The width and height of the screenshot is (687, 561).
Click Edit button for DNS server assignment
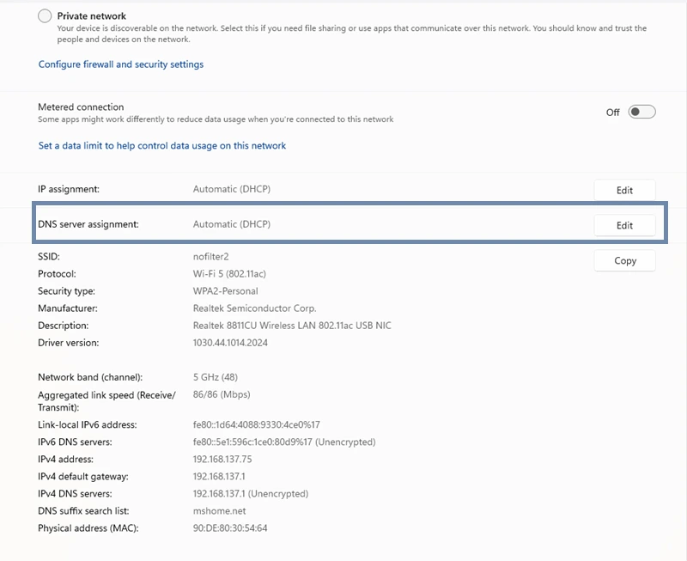(x=624, y=225)
